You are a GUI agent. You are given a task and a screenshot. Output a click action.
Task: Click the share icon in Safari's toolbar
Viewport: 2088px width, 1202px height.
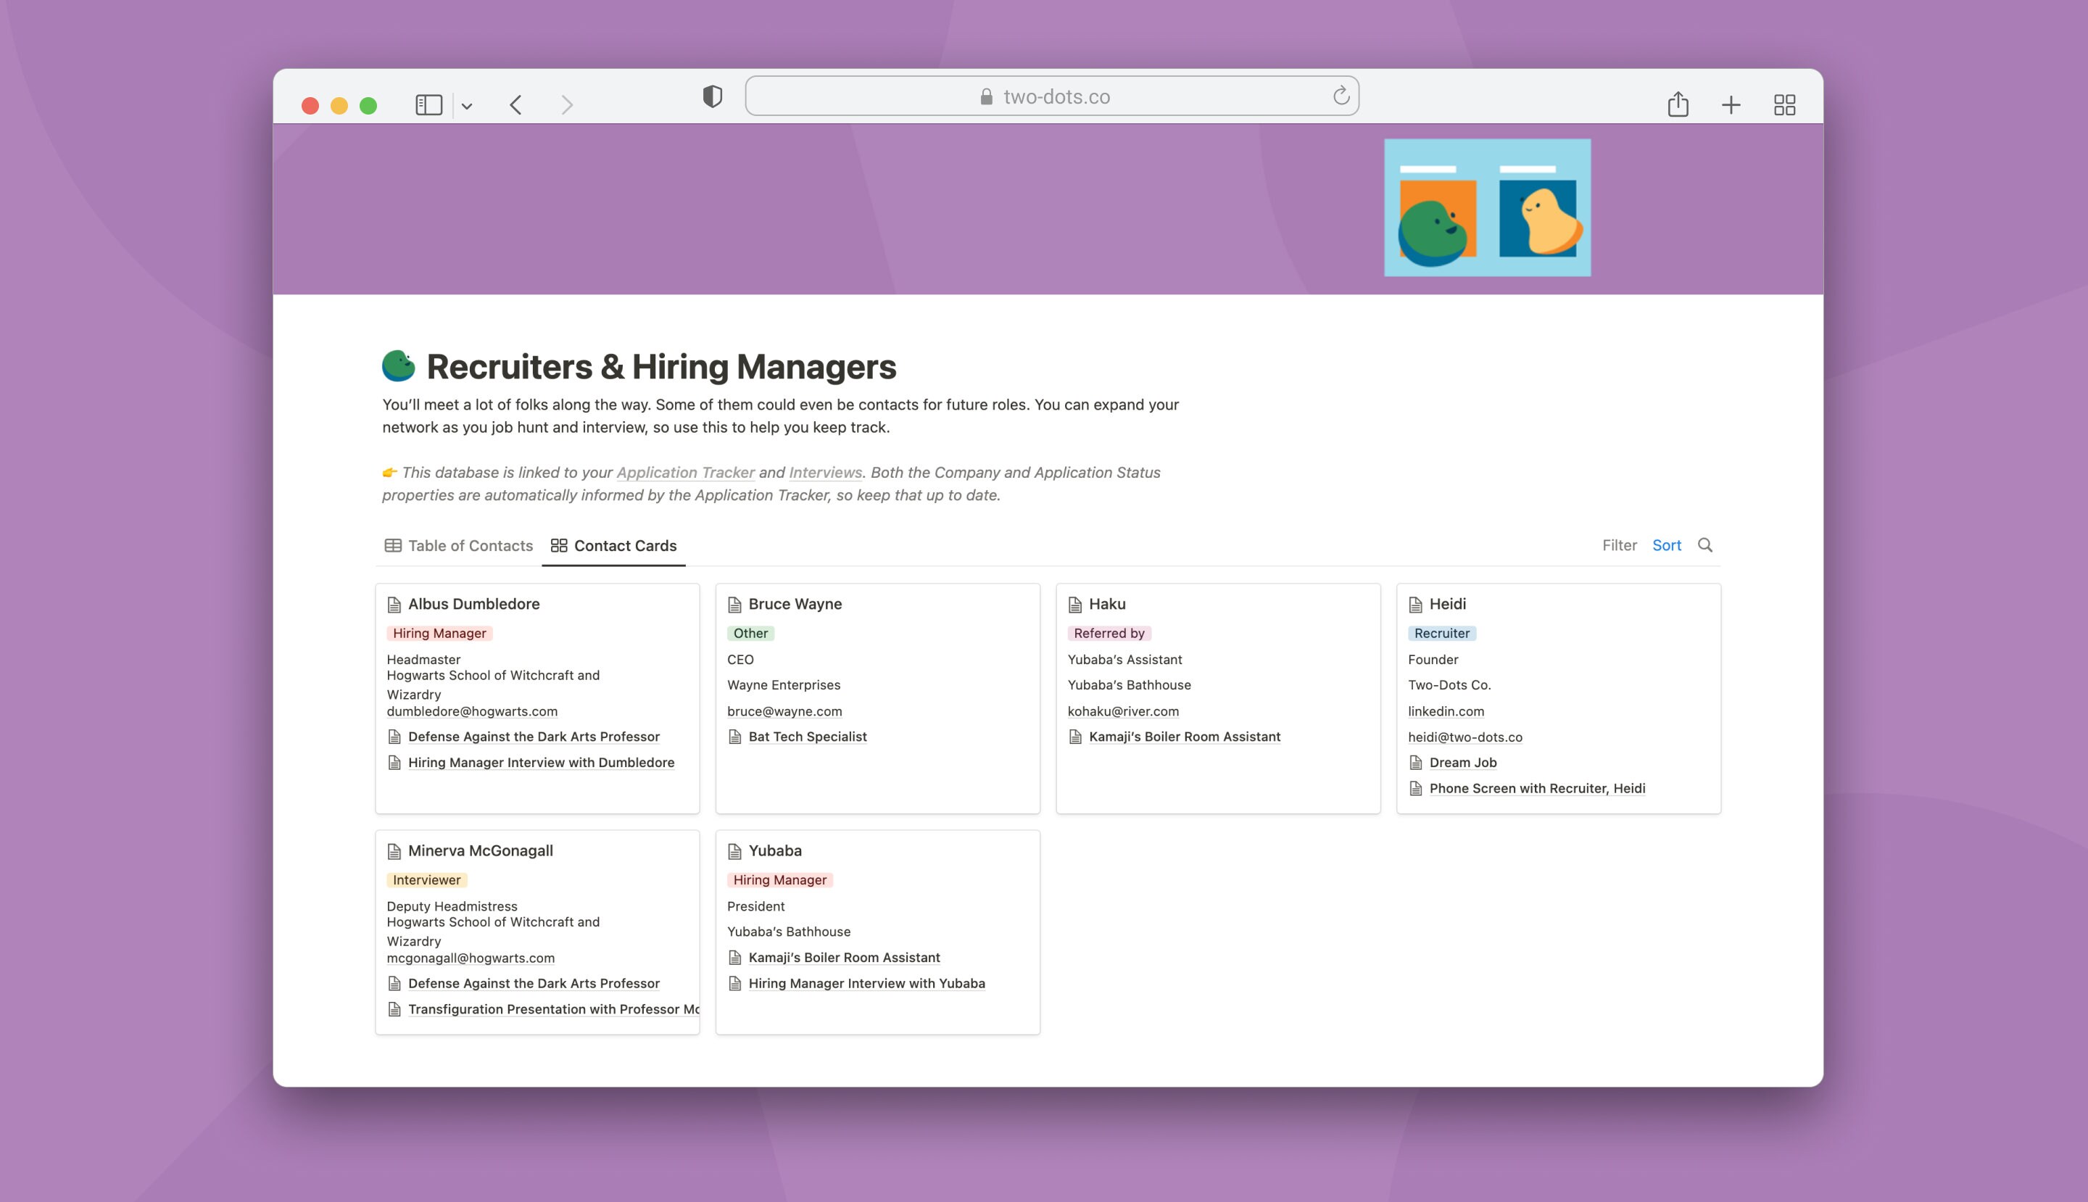click(1678, 104)
